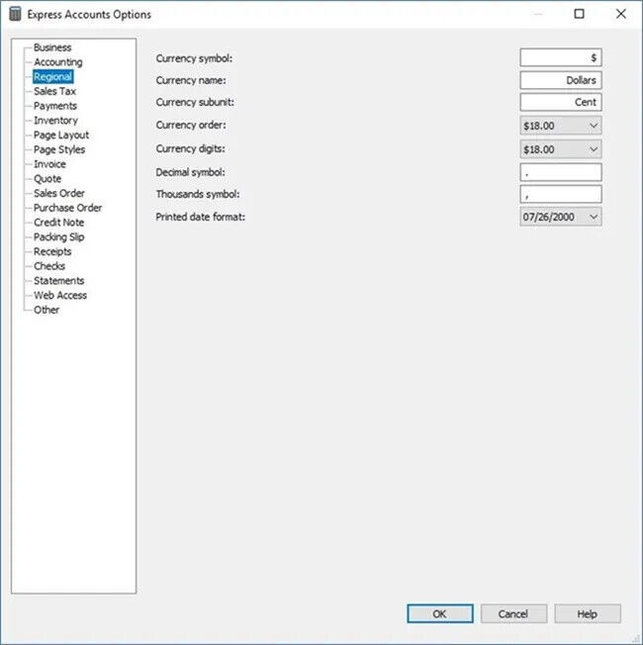Open Help for this dialog
Screen dimensions: 643x645
click(587, 613)
